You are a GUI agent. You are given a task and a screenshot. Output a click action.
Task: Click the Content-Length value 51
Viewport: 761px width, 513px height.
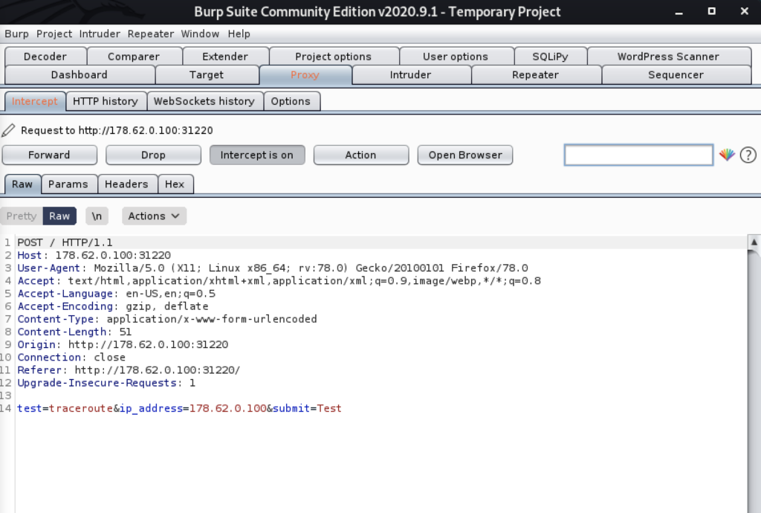point(125,332)
